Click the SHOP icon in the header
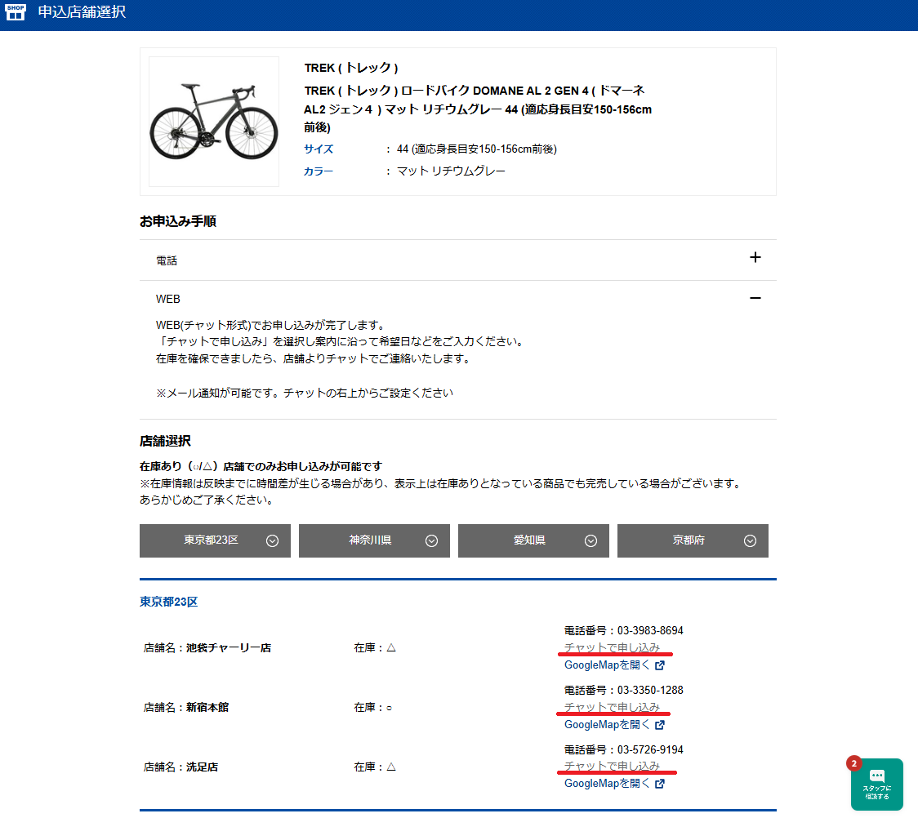Screen dimensions: 918x818 (16, 12)
